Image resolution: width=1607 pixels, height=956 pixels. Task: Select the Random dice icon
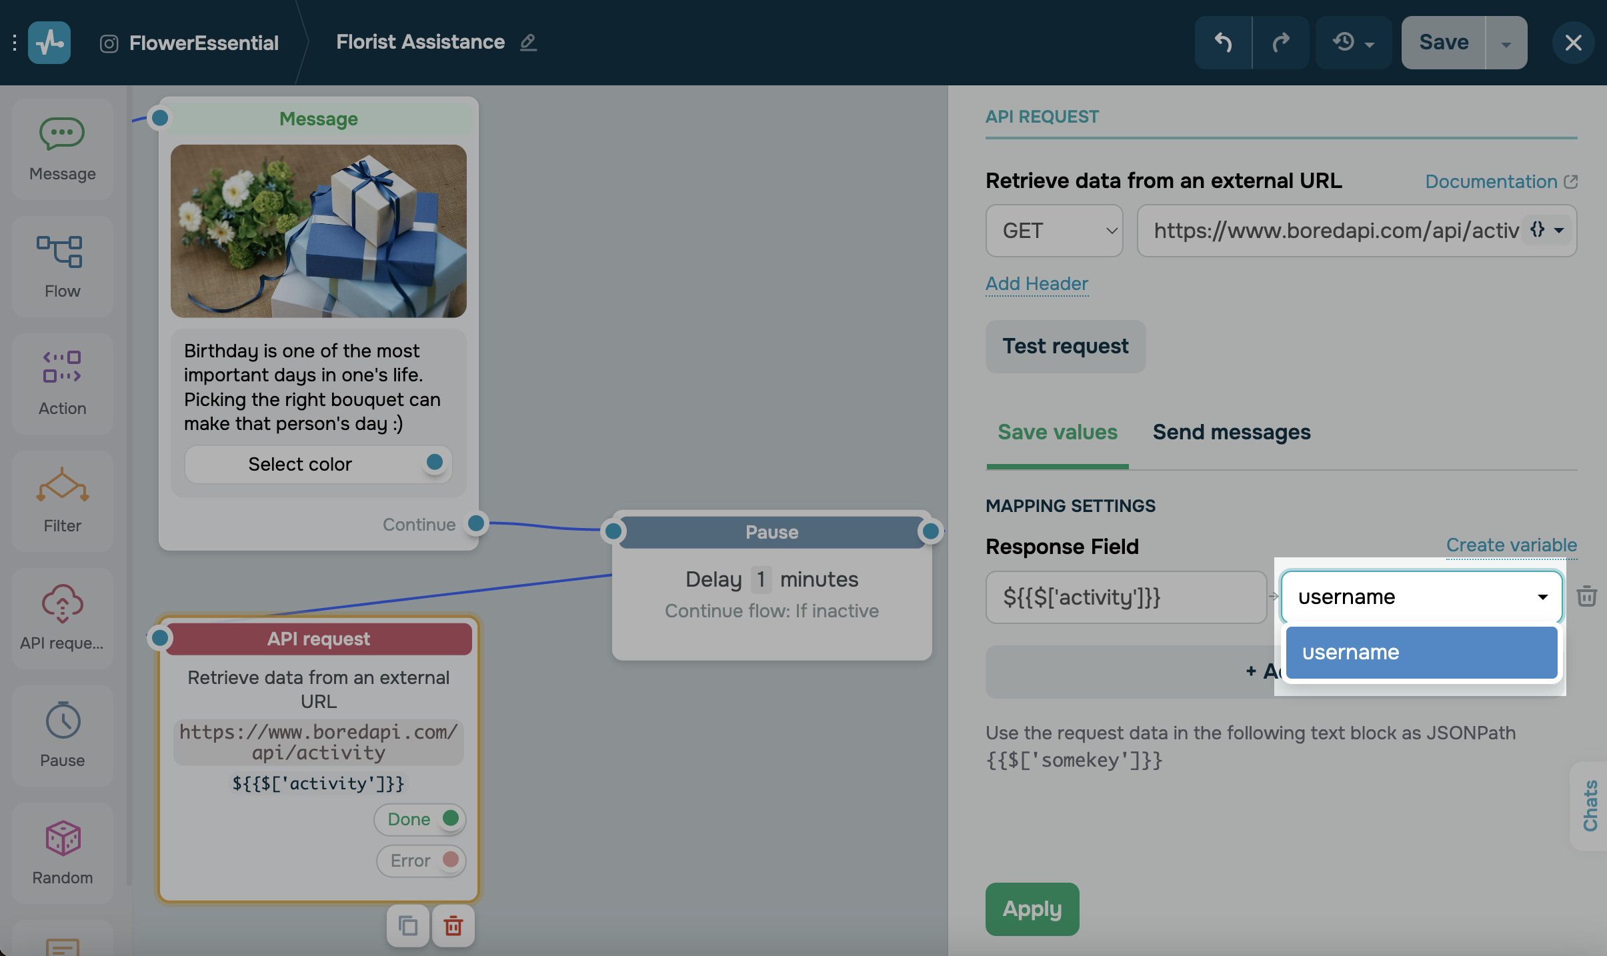pyautogui.click(x=63, y=839)
